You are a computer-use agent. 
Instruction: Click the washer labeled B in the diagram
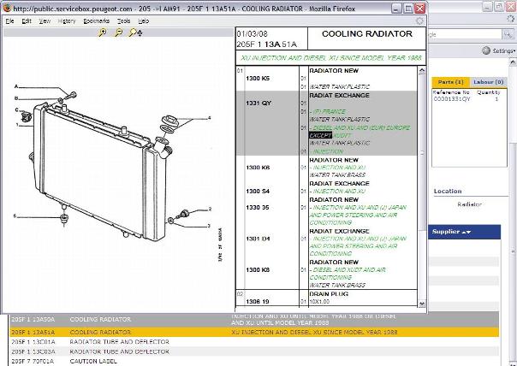(x=61, y=100)
